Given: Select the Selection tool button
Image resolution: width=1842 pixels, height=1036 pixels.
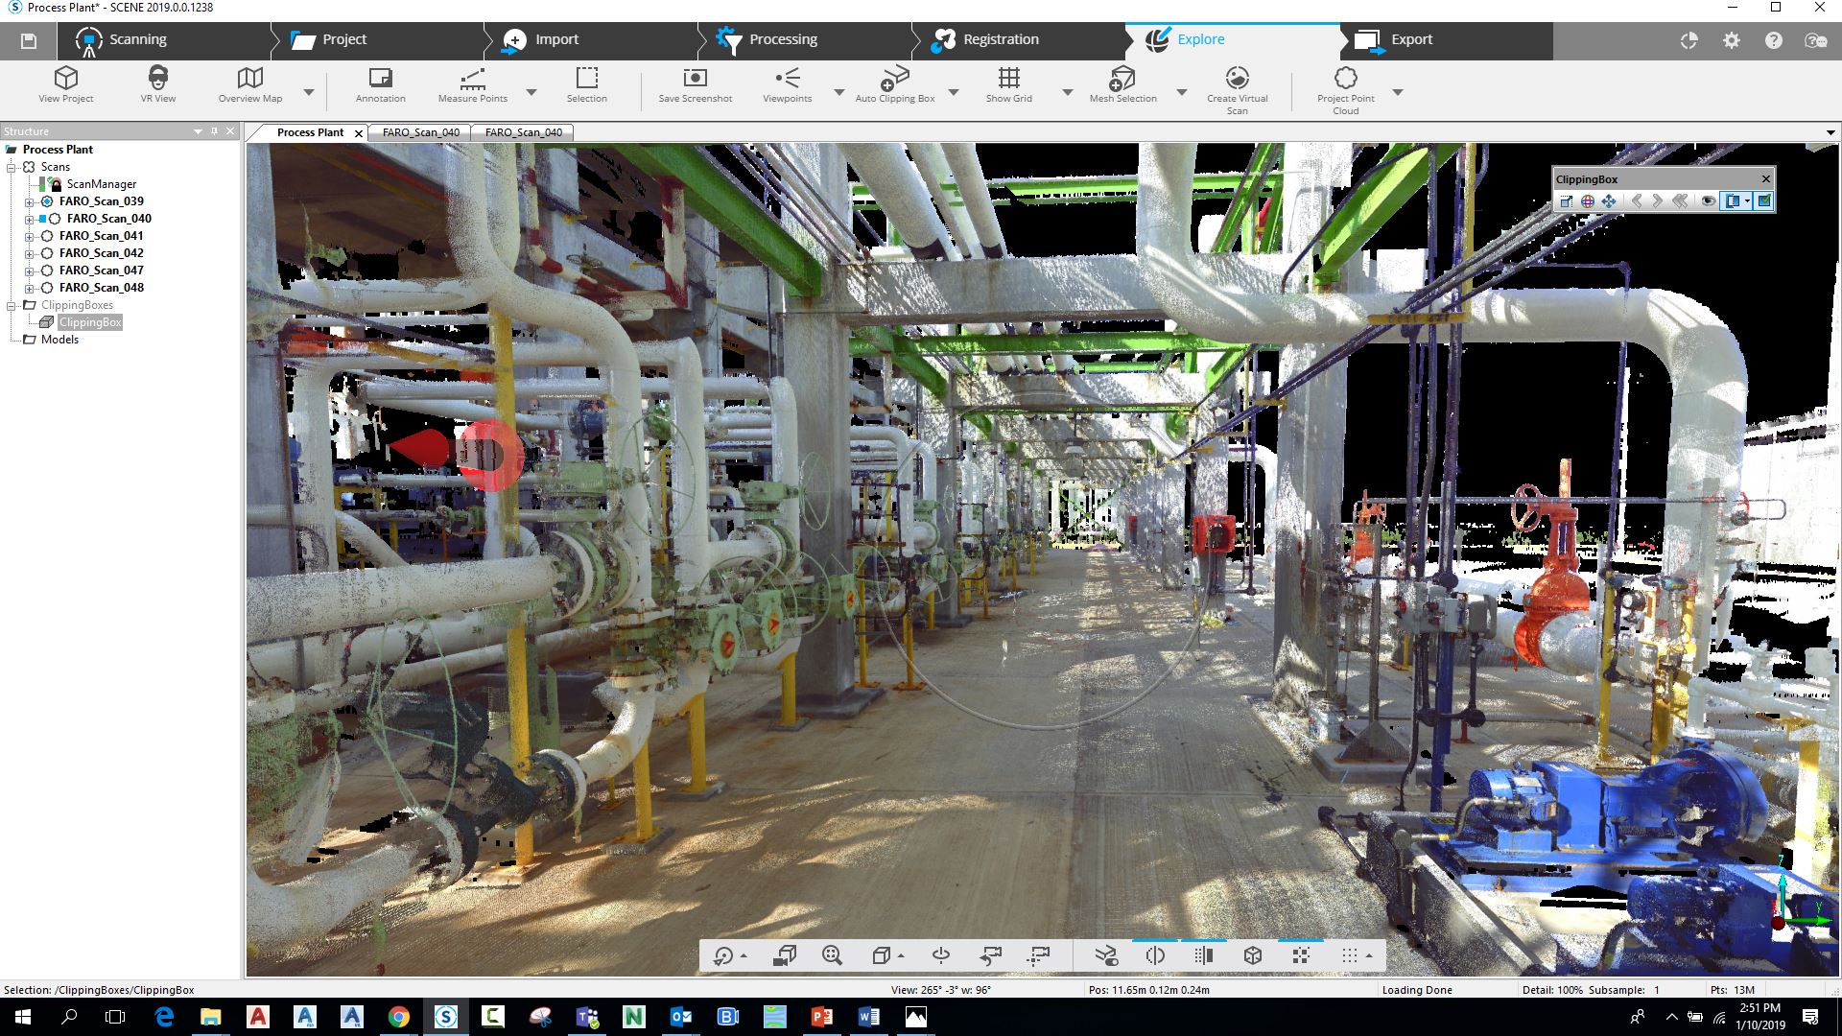Looking at the screenshot, I should (x=586, y=88).
